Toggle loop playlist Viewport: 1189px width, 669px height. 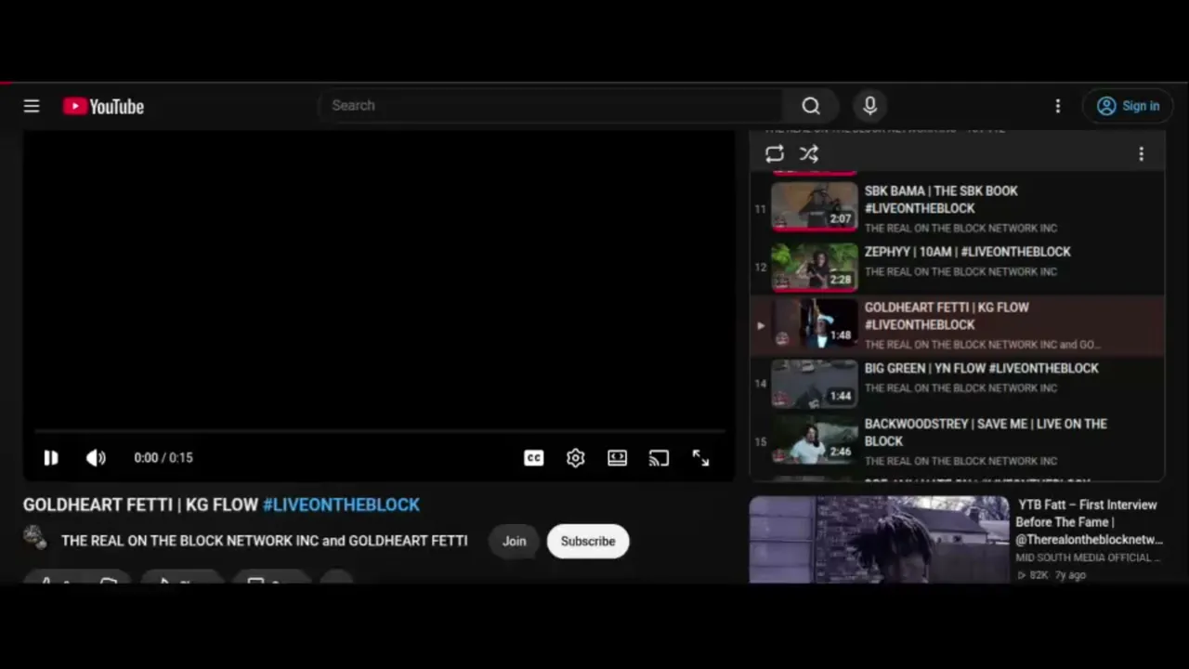774,154
